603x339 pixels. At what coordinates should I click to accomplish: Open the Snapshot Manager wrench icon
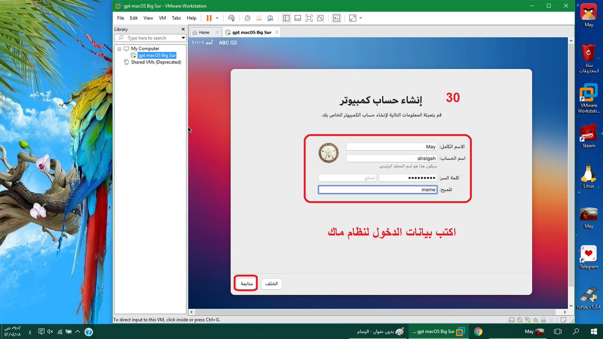270,18
